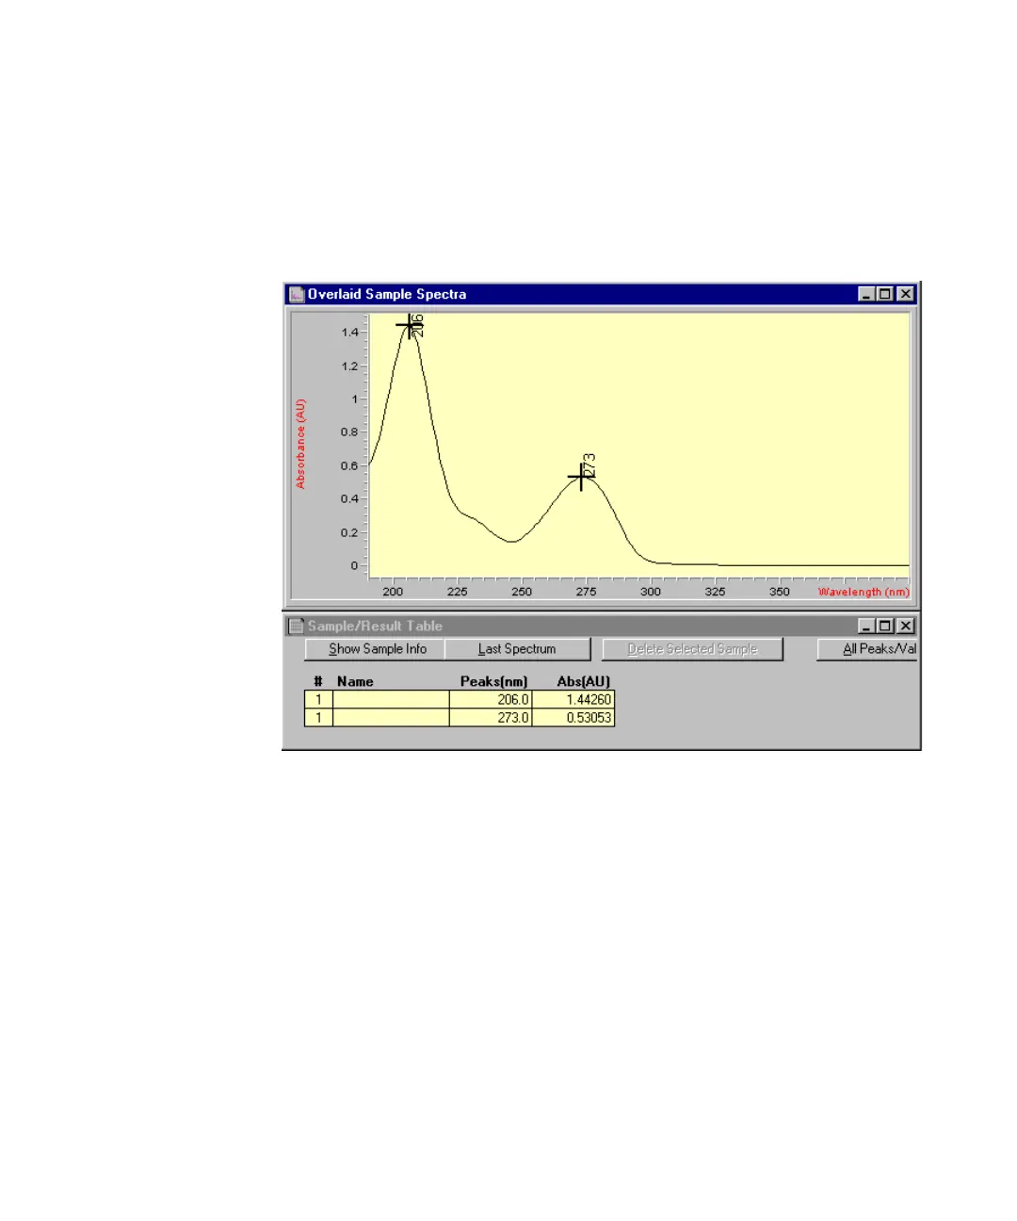Click the Name column header
Viewport: 1017px width, 1221px height.
[x=355, y=681]
